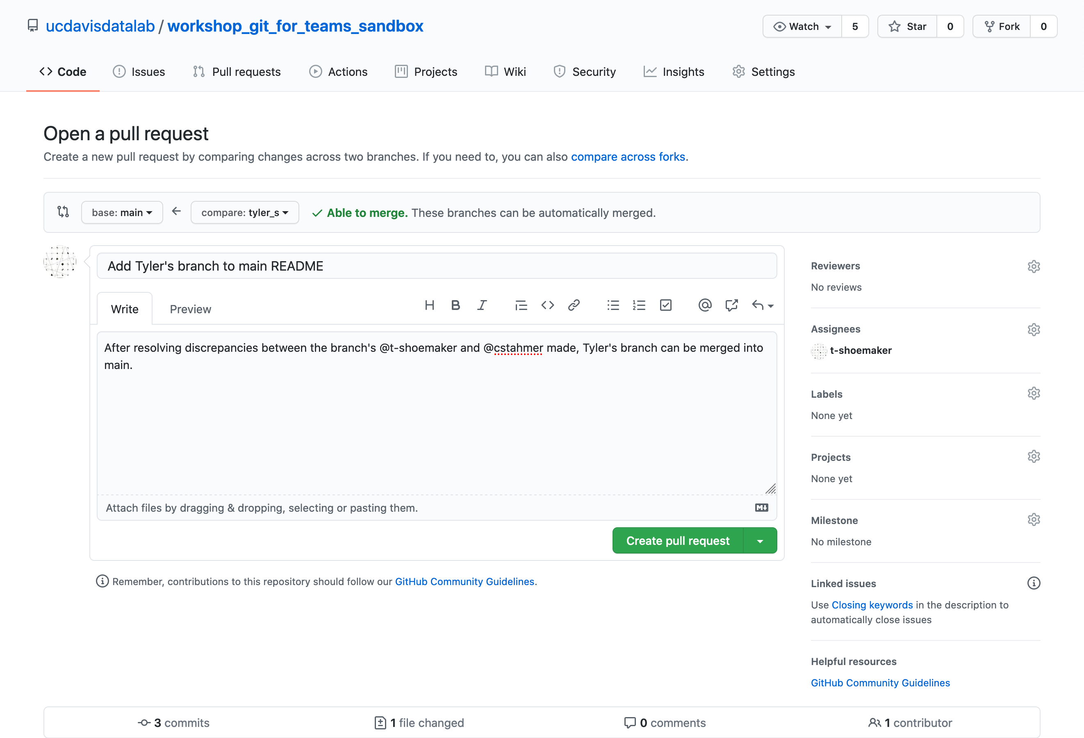View the 0 comments summary
Screen dimensions: 1084x738
click(665, 722)
